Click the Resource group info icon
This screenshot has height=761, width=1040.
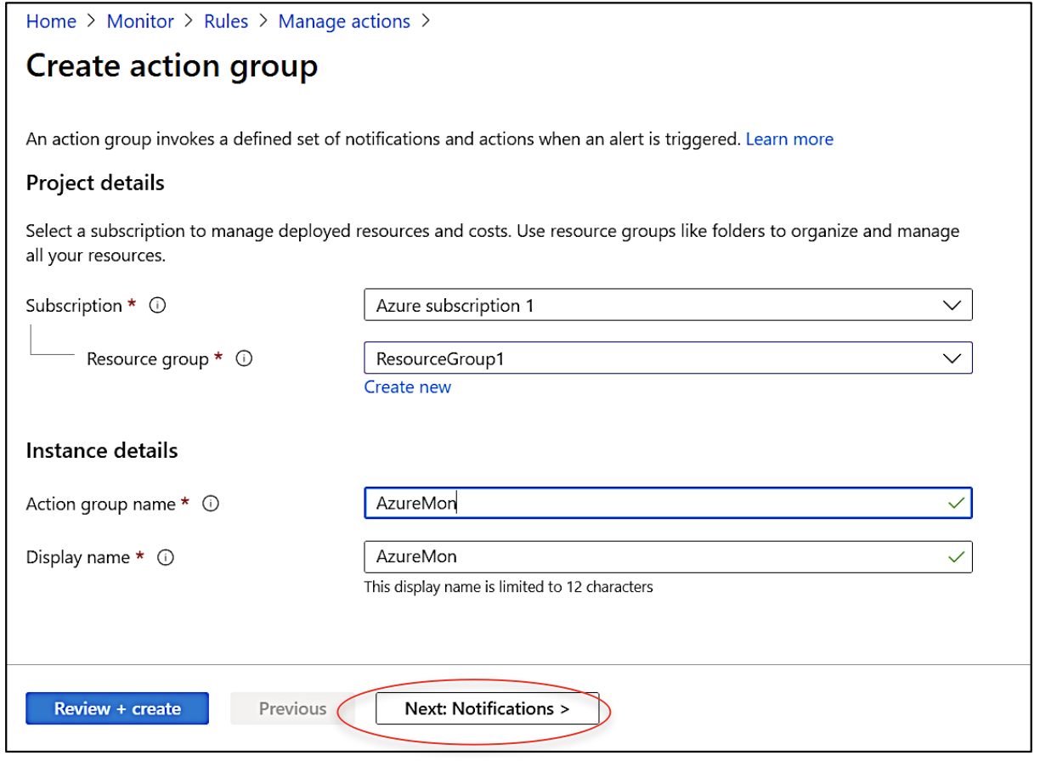click(243, 358)
